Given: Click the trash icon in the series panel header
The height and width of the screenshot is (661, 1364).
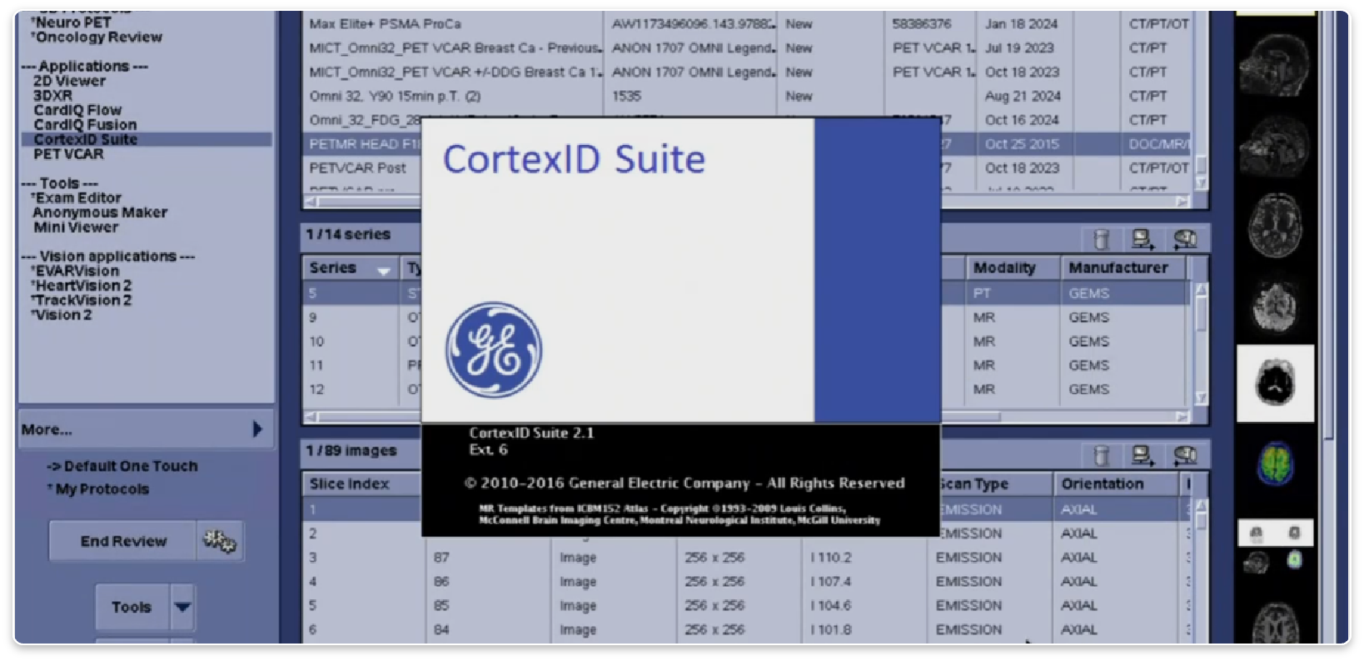Looking at the screenshot, I should coord(1101,240).
